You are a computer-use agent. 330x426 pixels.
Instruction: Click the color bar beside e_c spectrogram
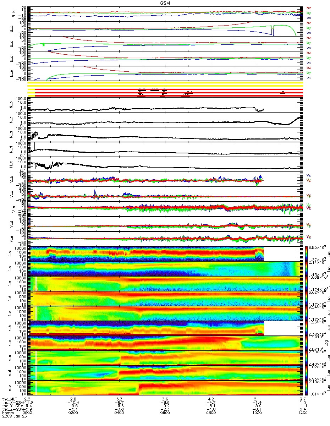click(x=307, y=343)
